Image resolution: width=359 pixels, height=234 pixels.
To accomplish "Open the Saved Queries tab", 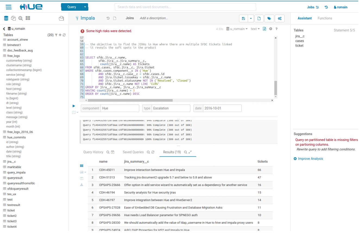I will click(133, 152).
